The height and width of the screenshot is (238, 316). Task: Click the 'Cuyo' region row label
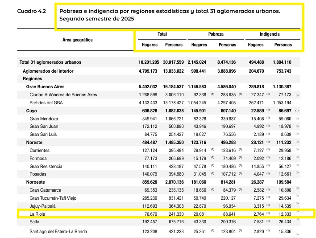(x=31, y=111)
